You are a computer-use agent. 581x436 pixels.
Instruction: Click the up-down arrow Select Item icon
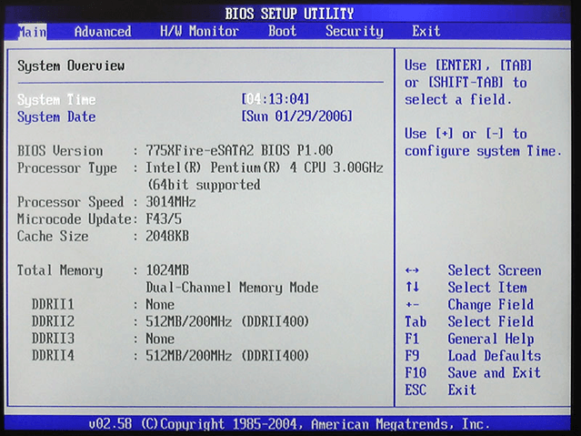tap(412, 288)
